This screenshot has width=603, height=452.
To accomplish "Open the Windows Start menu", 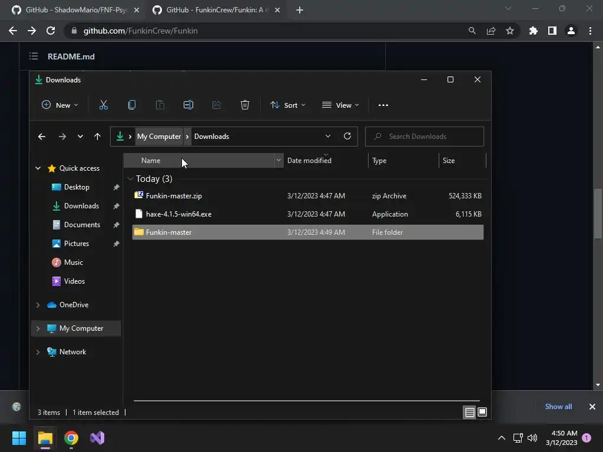I will (19, 438).
